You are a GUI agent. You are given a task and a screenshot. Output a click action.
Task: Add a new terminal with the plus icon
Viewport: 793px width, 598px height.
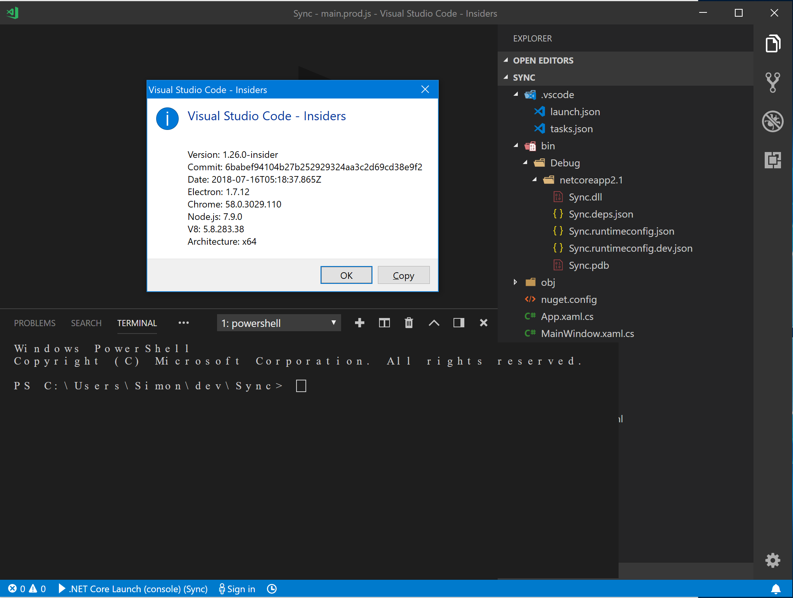click(359, 322)
